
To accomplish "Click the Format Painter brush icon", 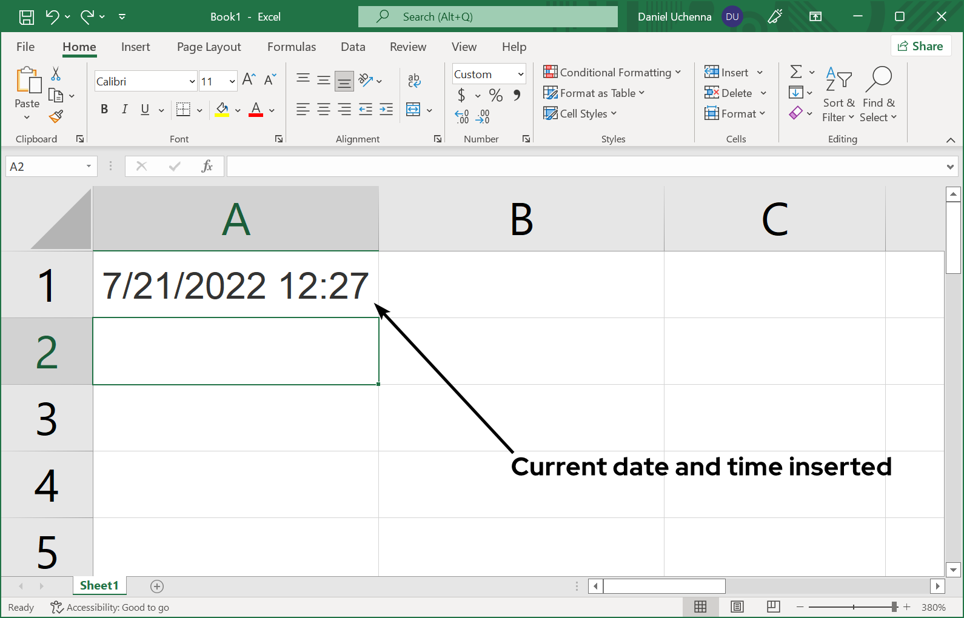I will point(56,116).
